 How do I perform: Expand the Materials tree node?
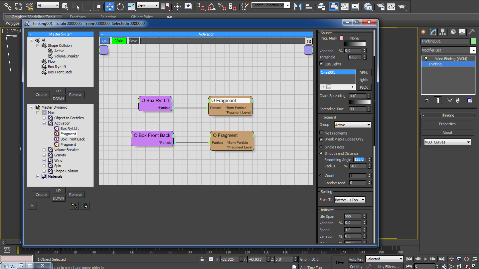(38, 176)
